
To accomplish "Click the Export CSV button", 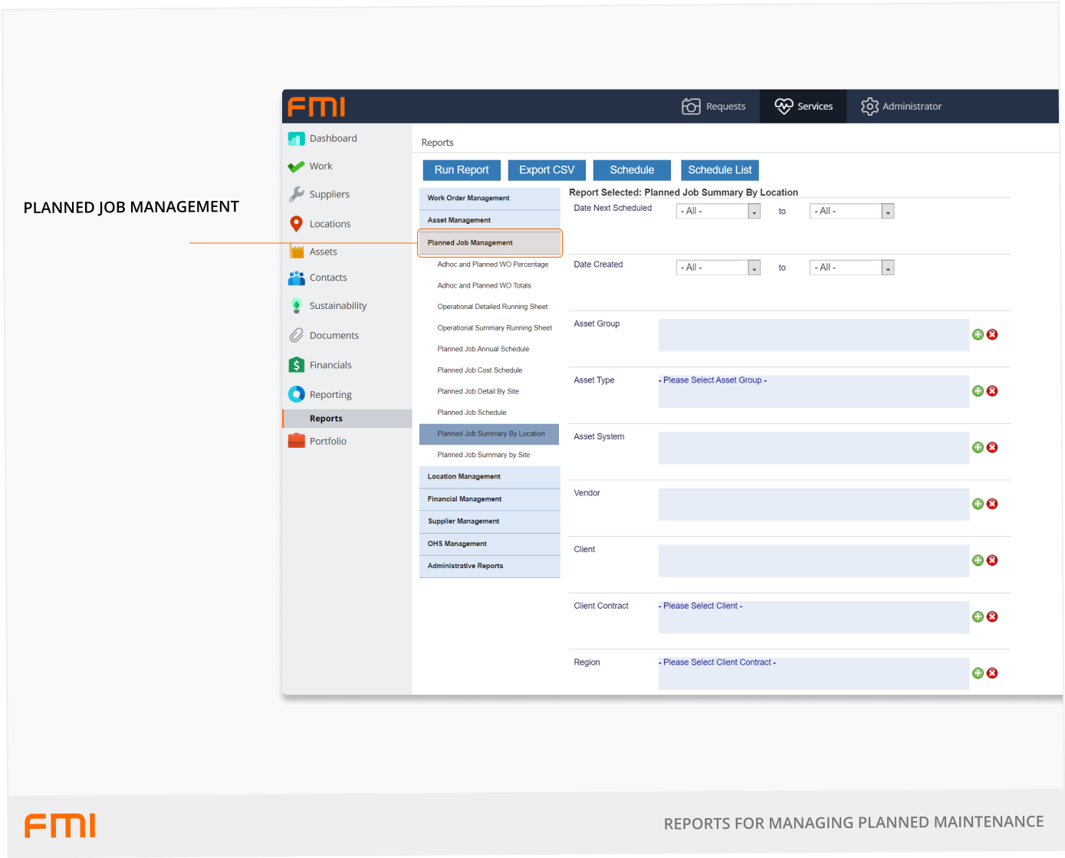I will pos(547,170).
